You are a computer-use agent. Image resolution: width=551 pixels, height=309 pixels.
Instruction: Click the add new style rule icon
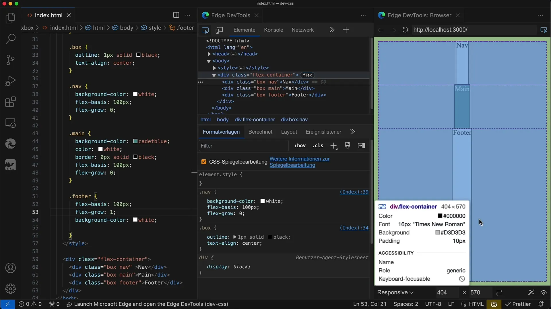tap(333, 146)
